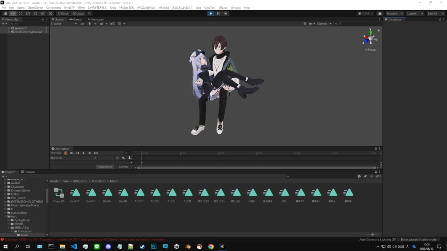Toggle animation record mode button

[x=65, y=153]
